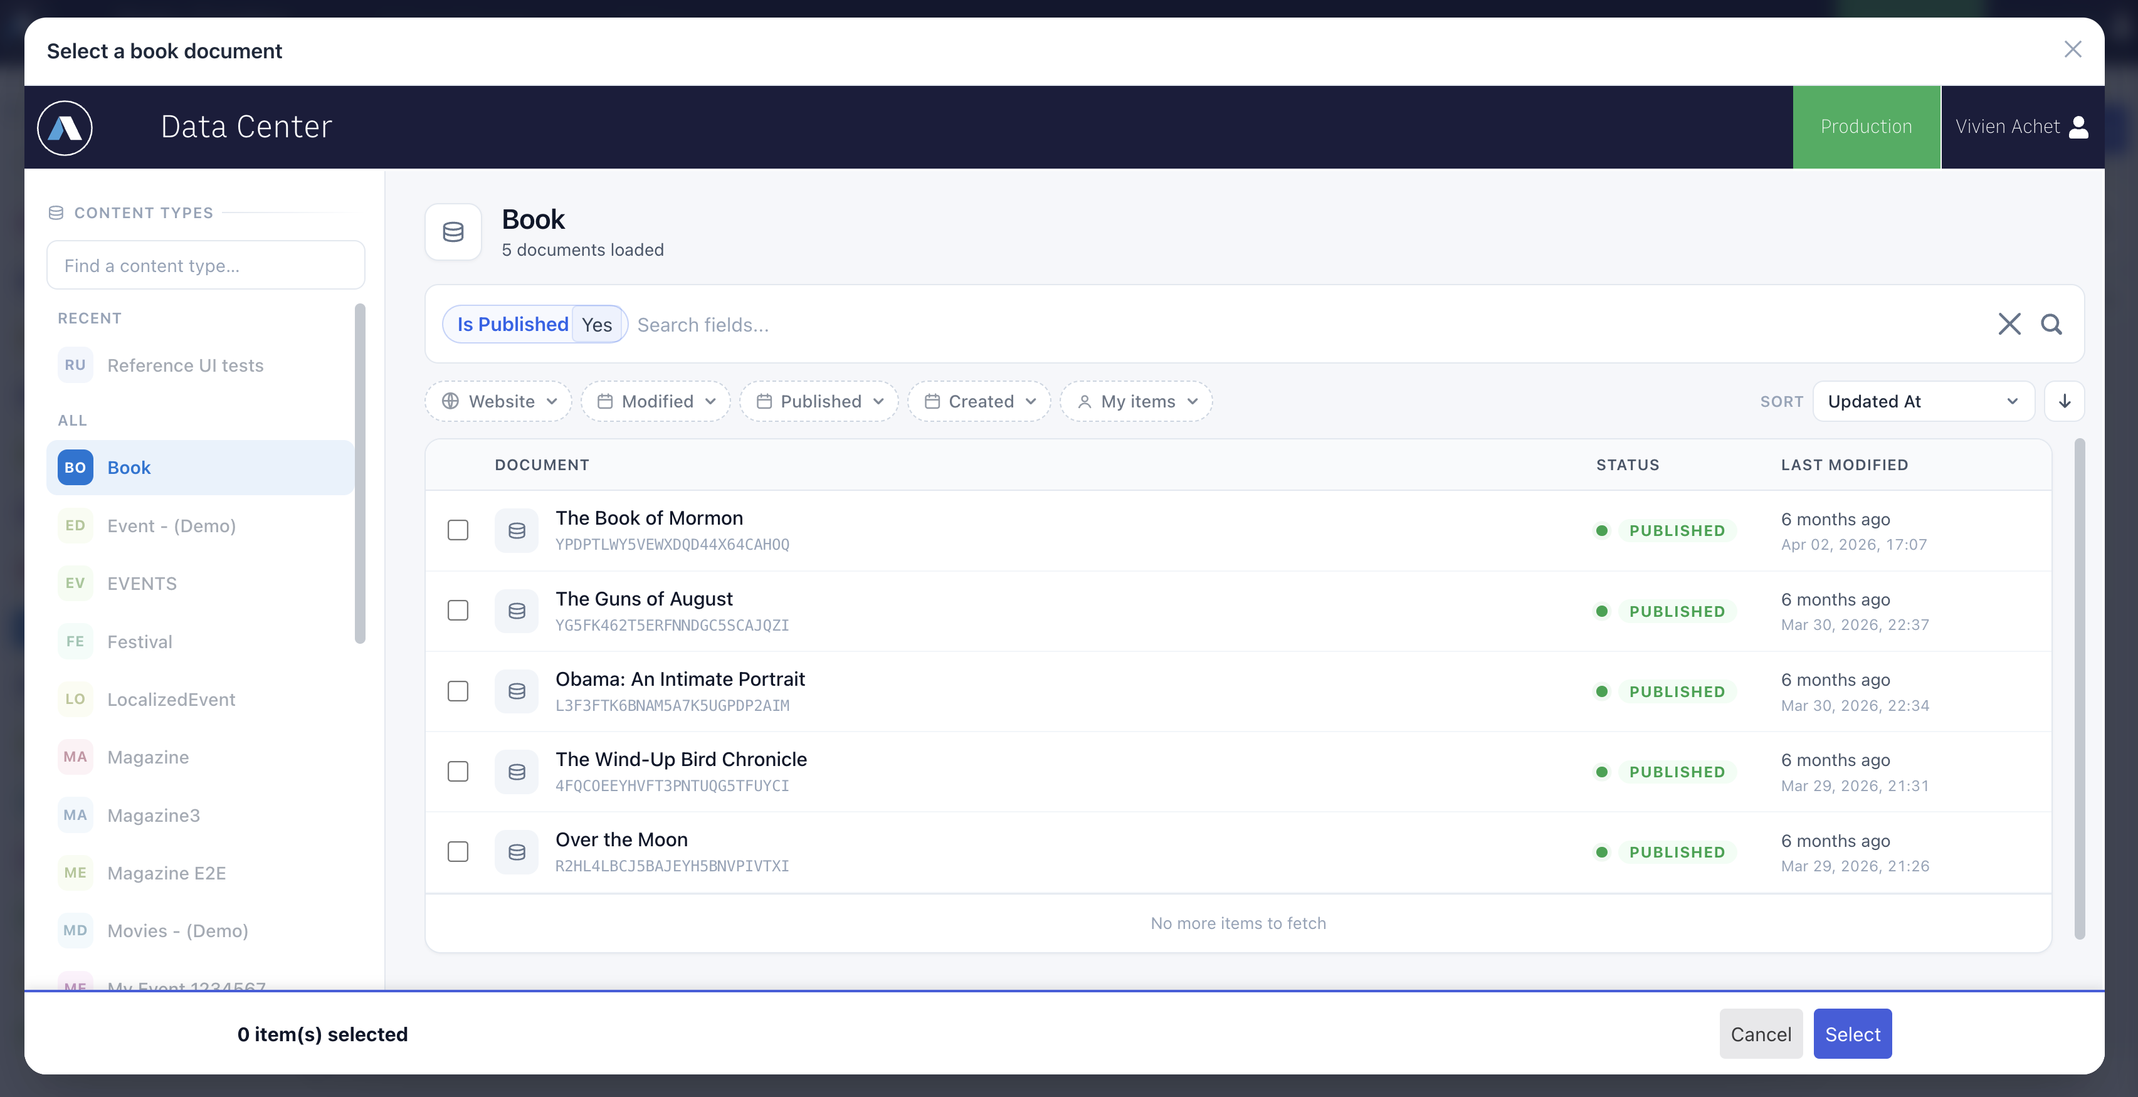Click the Obama: An Intimate Portrait title

pyautogui.click(x=680, y=680)
